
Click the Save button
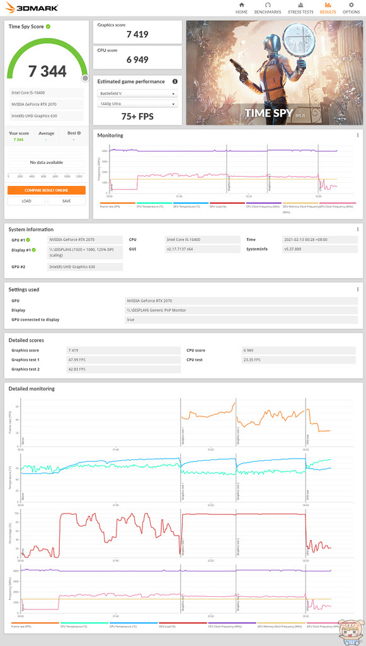pos(67,201)
